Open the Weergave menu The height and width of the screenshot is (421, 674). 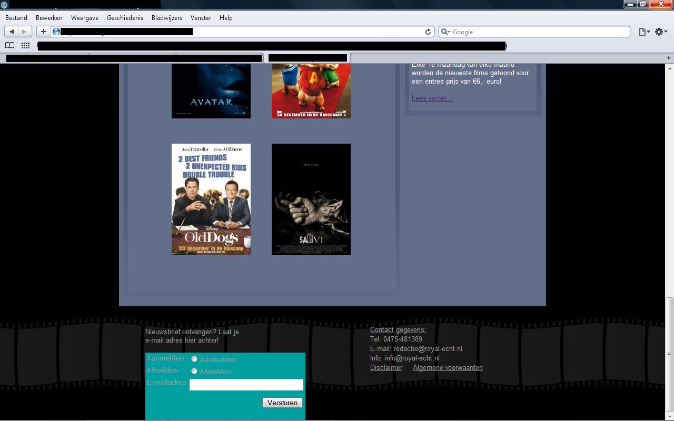(x=85, y=18)
